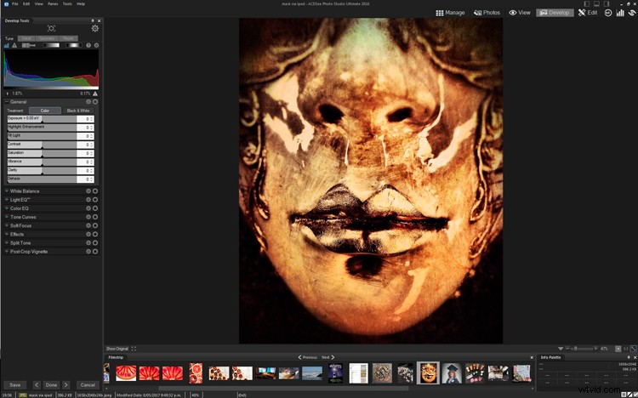Switch to Manage mode
638x398 pixels.
[450, 13]
